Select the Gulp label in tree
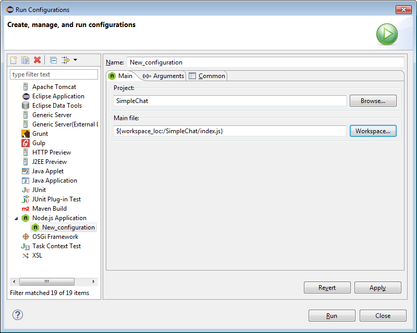Viewport: 417px width, 333px height. tap(39, 143)
